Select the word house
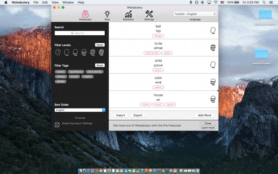The width and height of the screenshot is (278, 174). [x=158, y=95]
